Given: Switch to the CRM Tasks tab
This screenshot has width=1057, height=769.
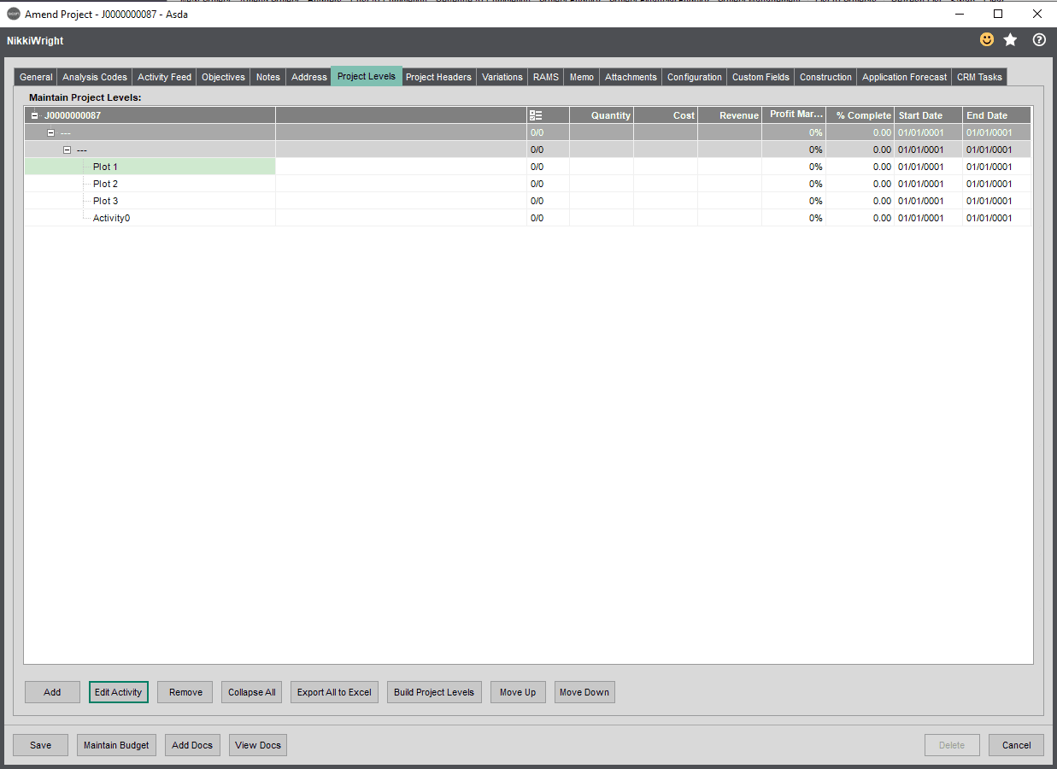Looking at the screenshot, I should (979, 77).
